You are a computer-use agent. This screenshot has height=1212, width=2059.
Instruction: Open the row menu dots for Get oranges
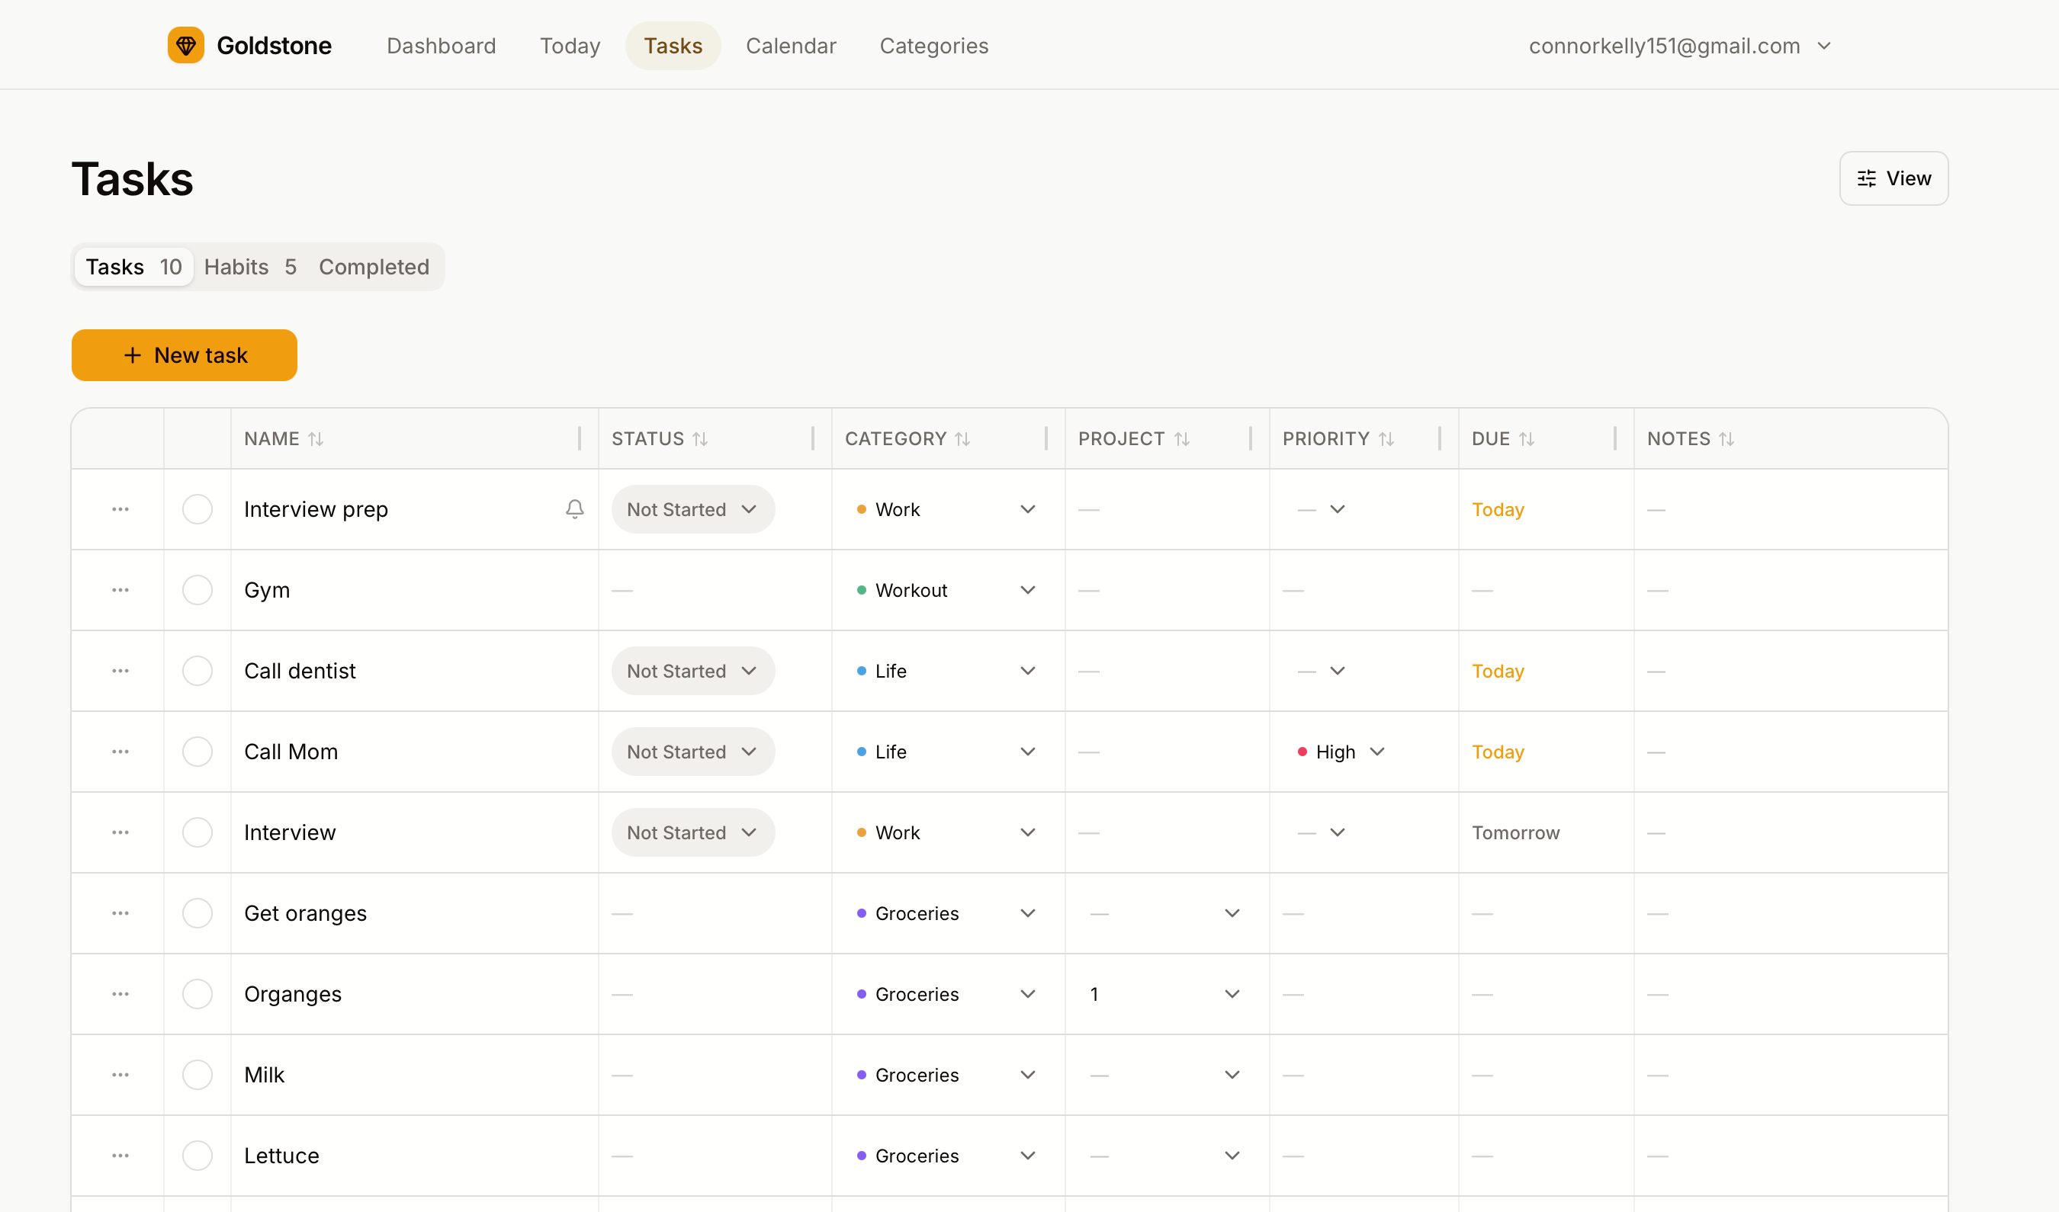(120, 913)
